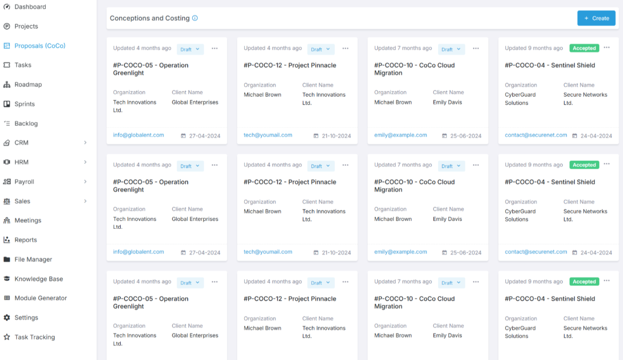Expand the Sales sidebar section
Viewport: 623px width, 360px height.
(x=85, y=201)
